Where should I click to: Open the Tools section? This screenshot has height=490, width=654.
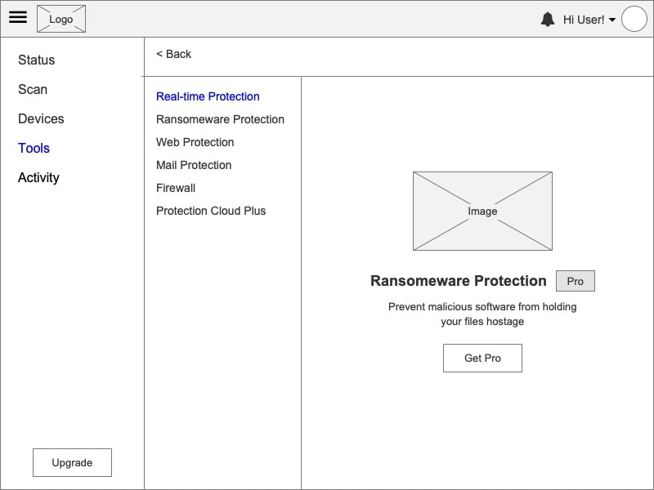34,148
